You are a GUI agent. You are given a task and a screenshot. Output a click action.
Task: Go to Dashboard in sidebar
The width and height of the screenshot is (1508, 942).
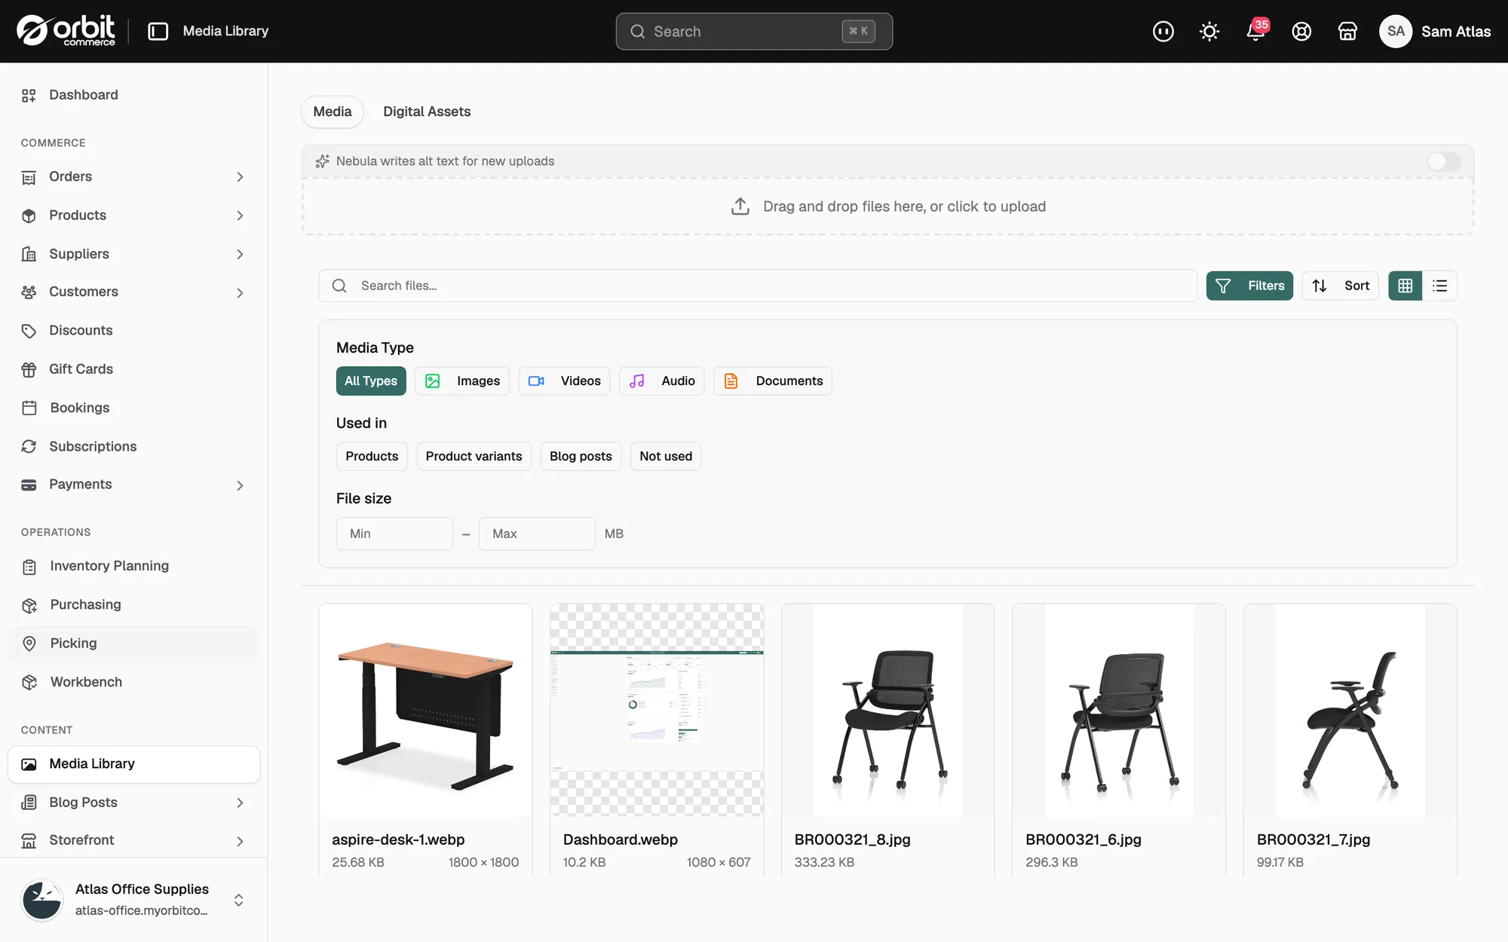[x=134, y=95]
